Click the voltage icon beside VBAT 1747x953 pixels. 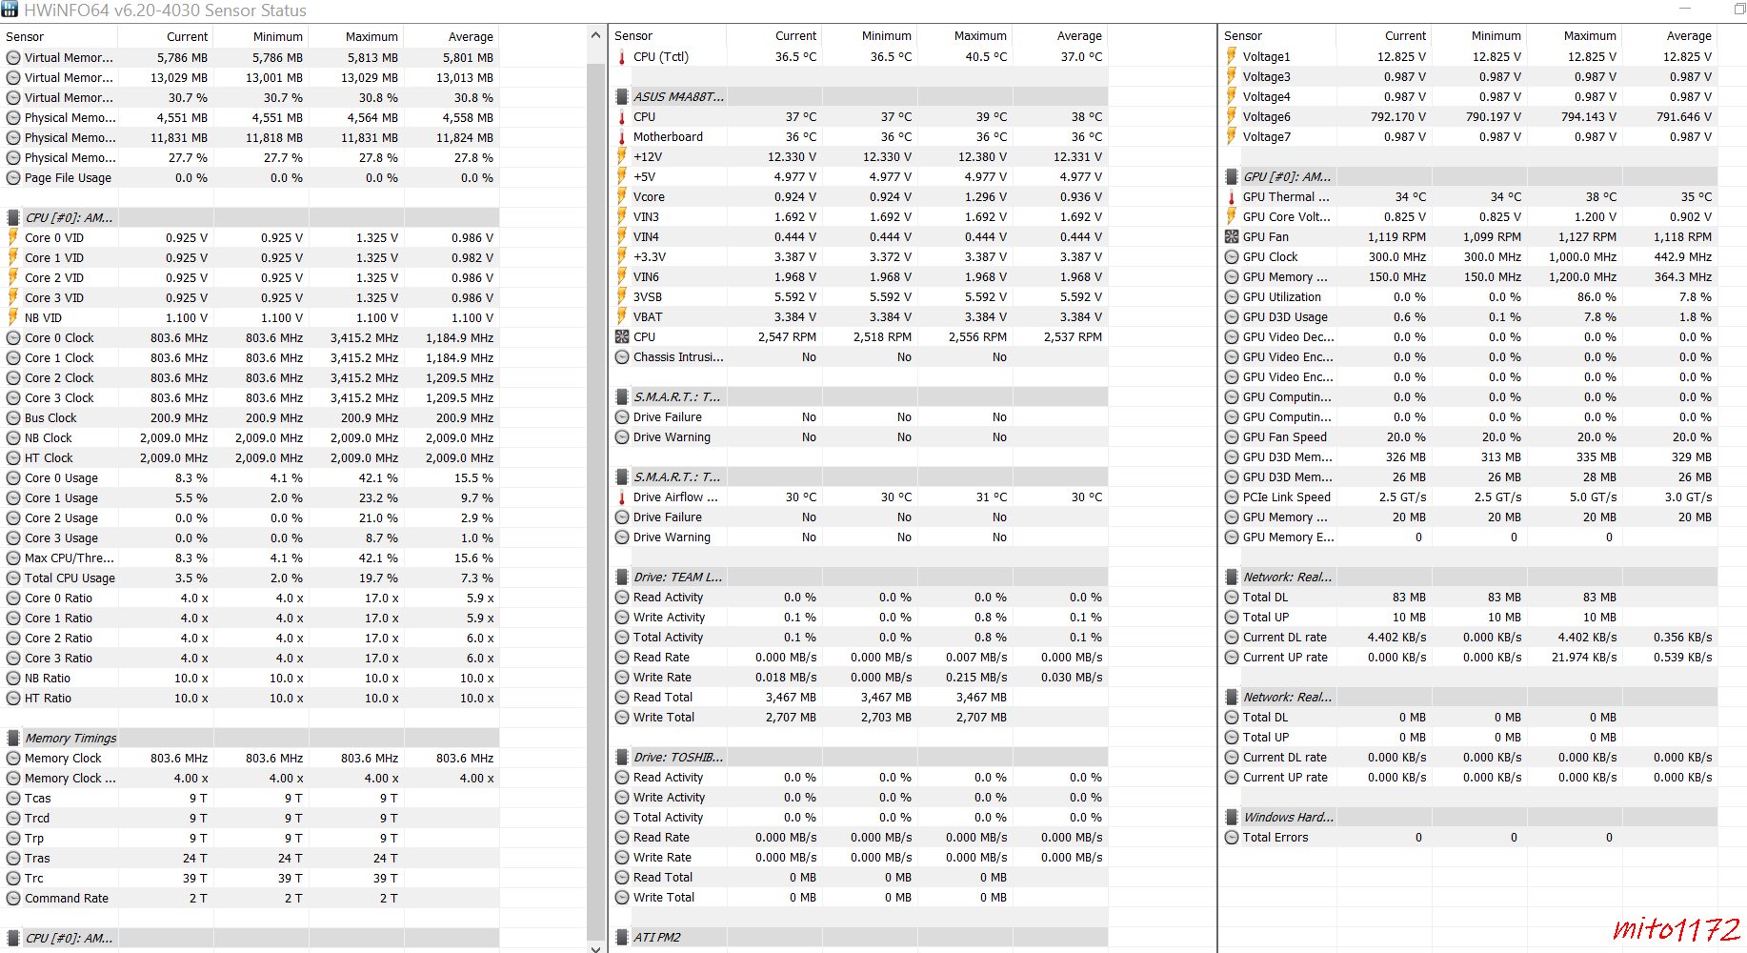pos(622,316)
